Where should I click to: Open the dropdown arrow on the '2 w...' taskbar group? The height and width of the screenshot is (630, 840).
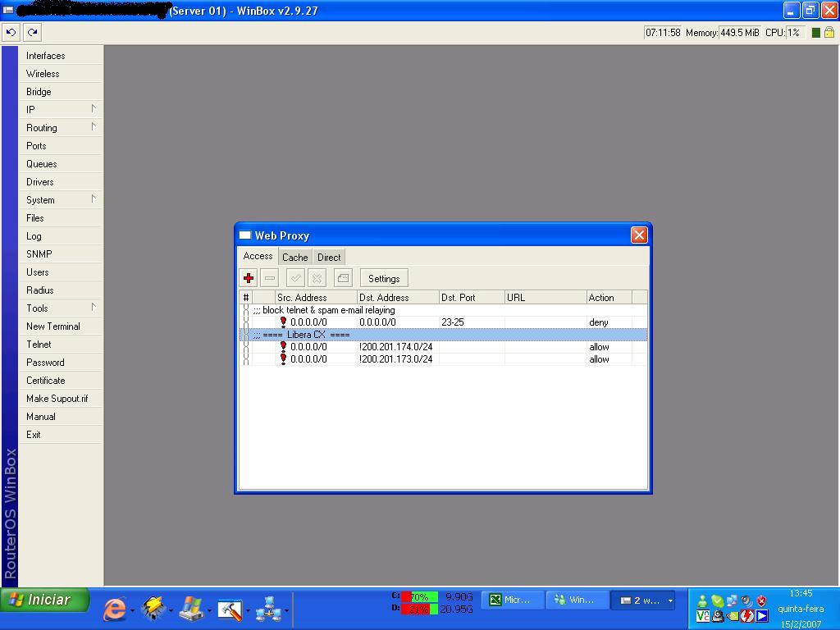point(670,601)
